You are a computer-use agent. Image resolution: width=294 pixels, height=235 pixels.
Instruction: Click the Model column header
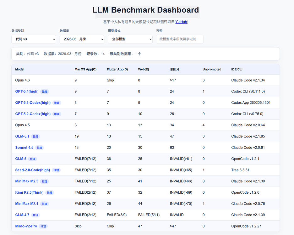[20, 69]
